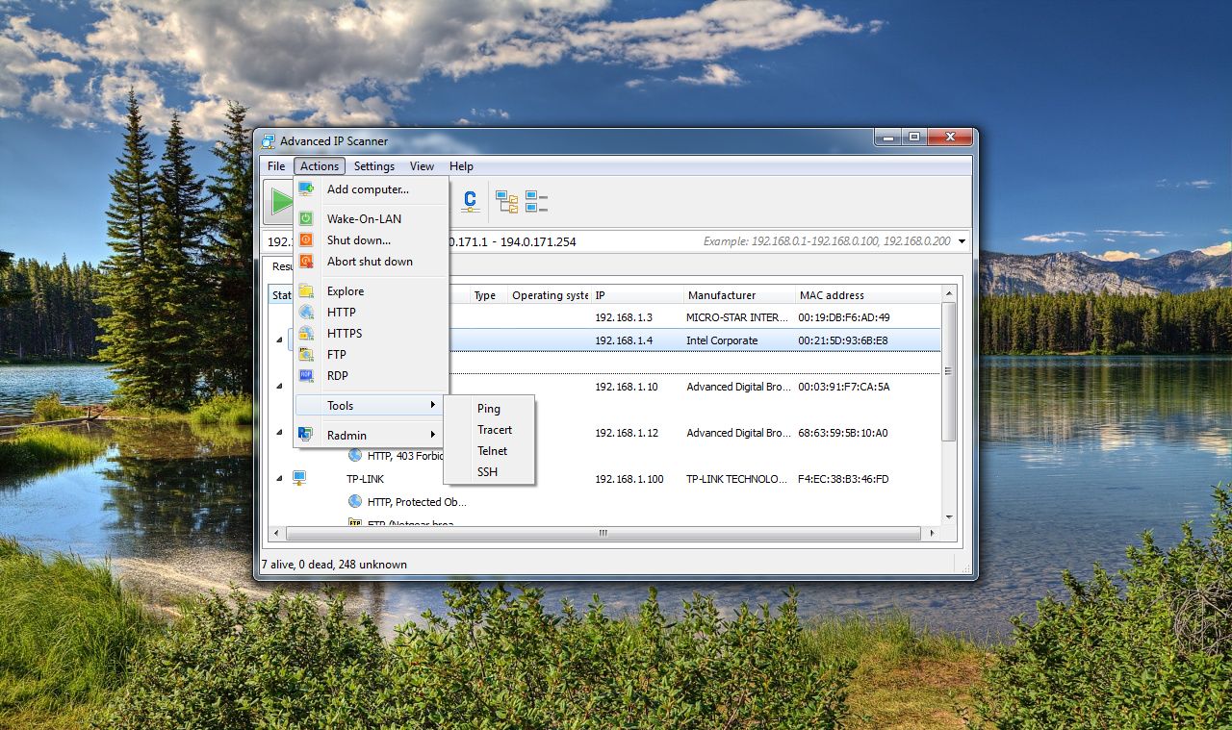The width and height of the screenshot is (1232, 730).
Task: Sort by the Type column header
Action: (x=489, y=295)
